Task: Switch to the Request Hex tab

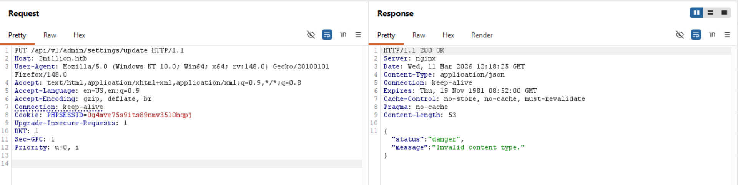Action: (x=79, y=35)
